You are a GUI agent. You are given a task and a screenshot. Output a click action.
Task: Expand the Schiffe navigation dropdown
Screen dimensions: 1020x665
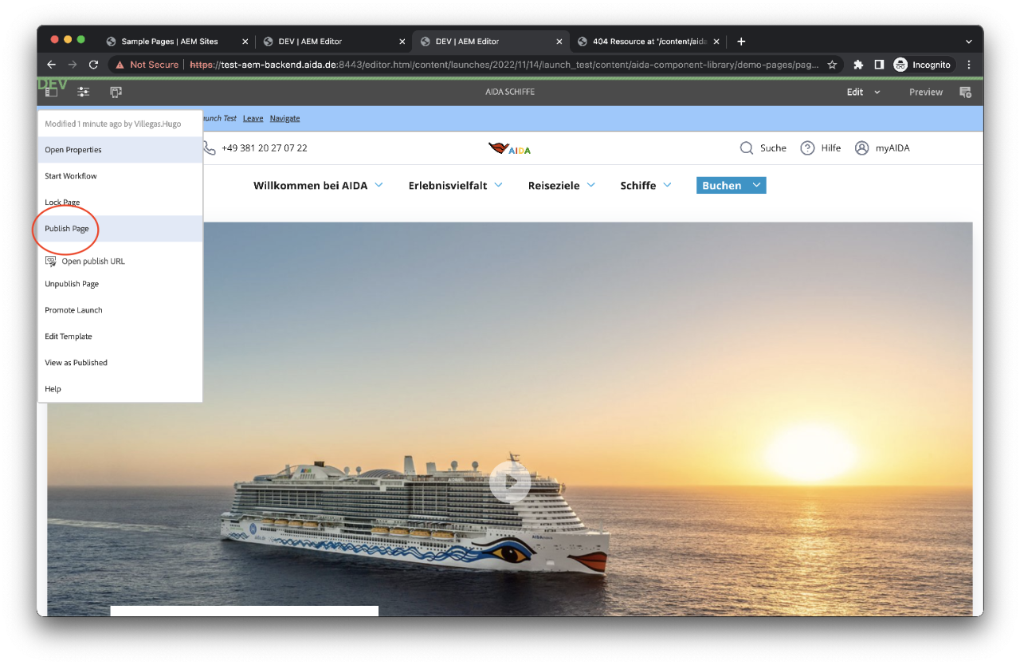[x=645, y=185]
